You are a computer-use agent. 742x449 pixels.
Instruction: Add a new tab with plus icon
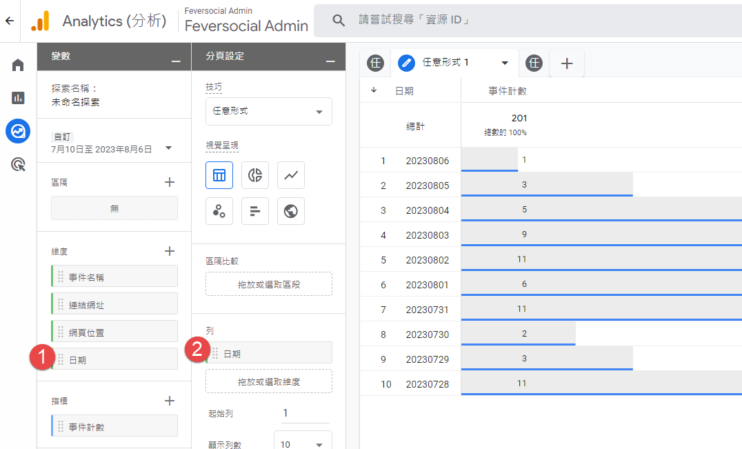pyautogui.click(x=567, y=63)
